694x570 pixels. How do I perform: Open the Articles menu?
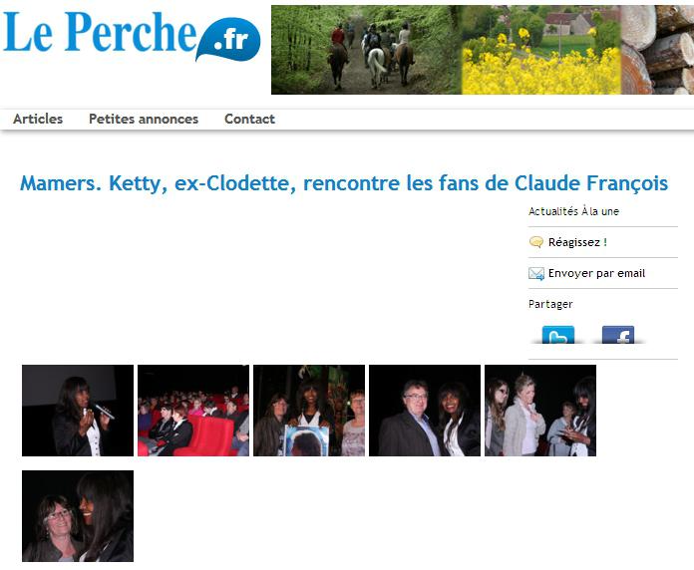click(38, 119)
